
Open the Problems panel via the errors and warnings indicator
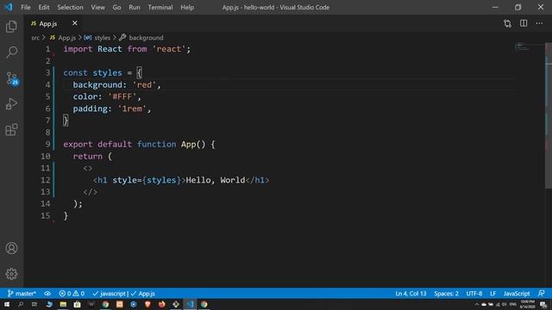pyautogui.click(x=72, y=294)
